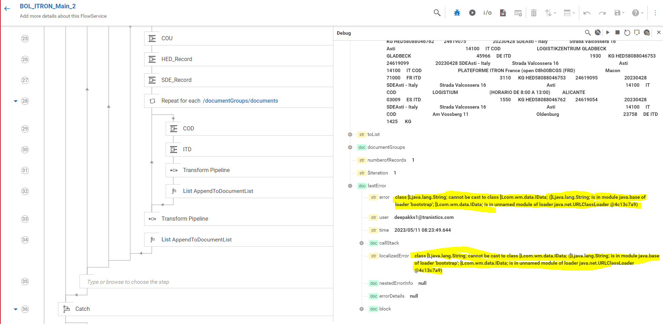
Task: Delete a step using the trash icon
Action: click(534, 13)
